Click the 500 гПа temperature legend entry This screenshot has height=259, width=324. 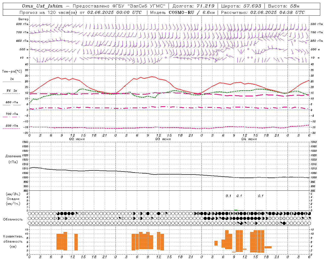tap(12, 125)
